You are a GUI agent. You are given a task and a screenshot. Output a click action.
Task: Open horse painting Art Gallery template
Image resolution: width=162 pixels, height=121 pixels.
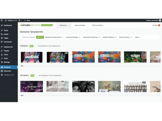pyautogui.click(x=110, y=86)
